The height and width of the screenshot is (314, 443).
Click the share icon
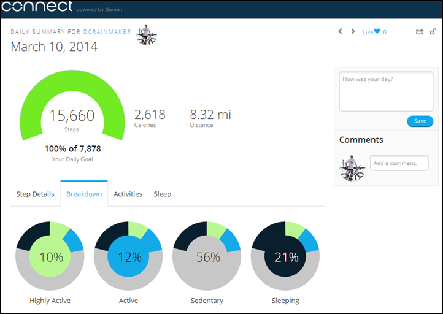coord(420,32)
